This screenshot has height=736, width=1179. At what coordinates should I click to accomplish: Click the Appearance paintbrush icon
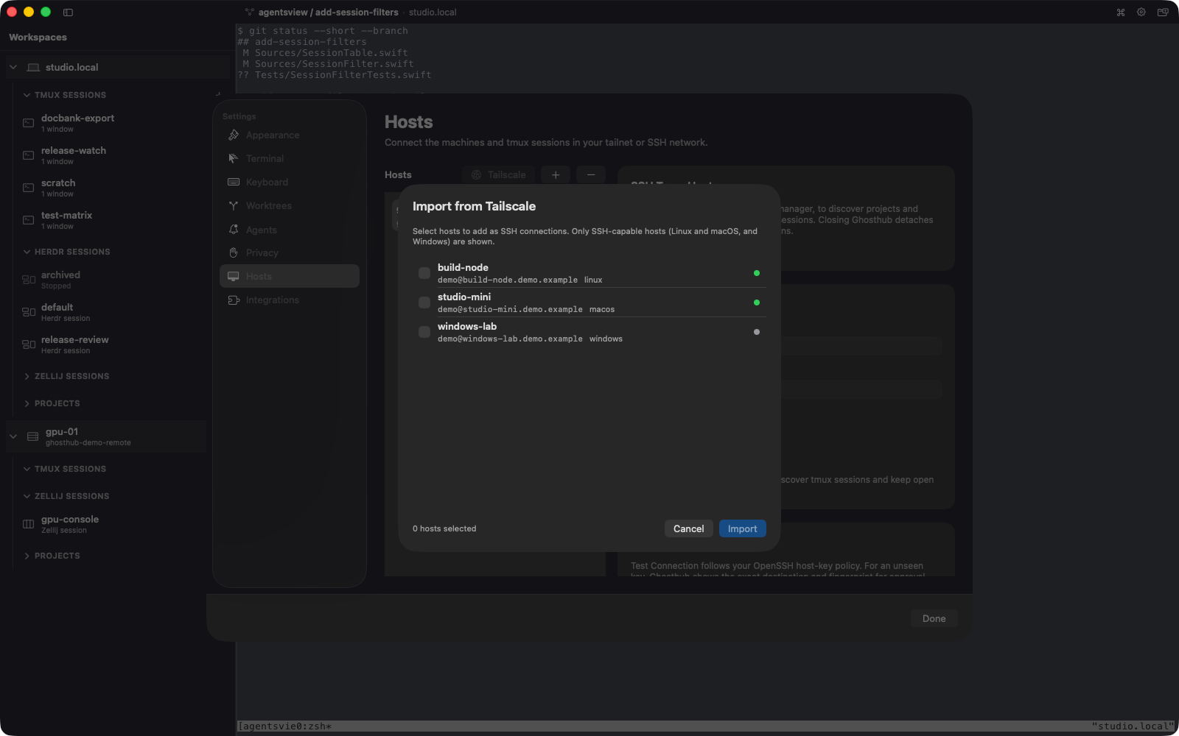point(234,135)
